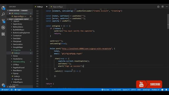Click the Open Changes icon in the editor title bar
The height and width of the screenshot is (95, 169).
(x=158, y=7)
